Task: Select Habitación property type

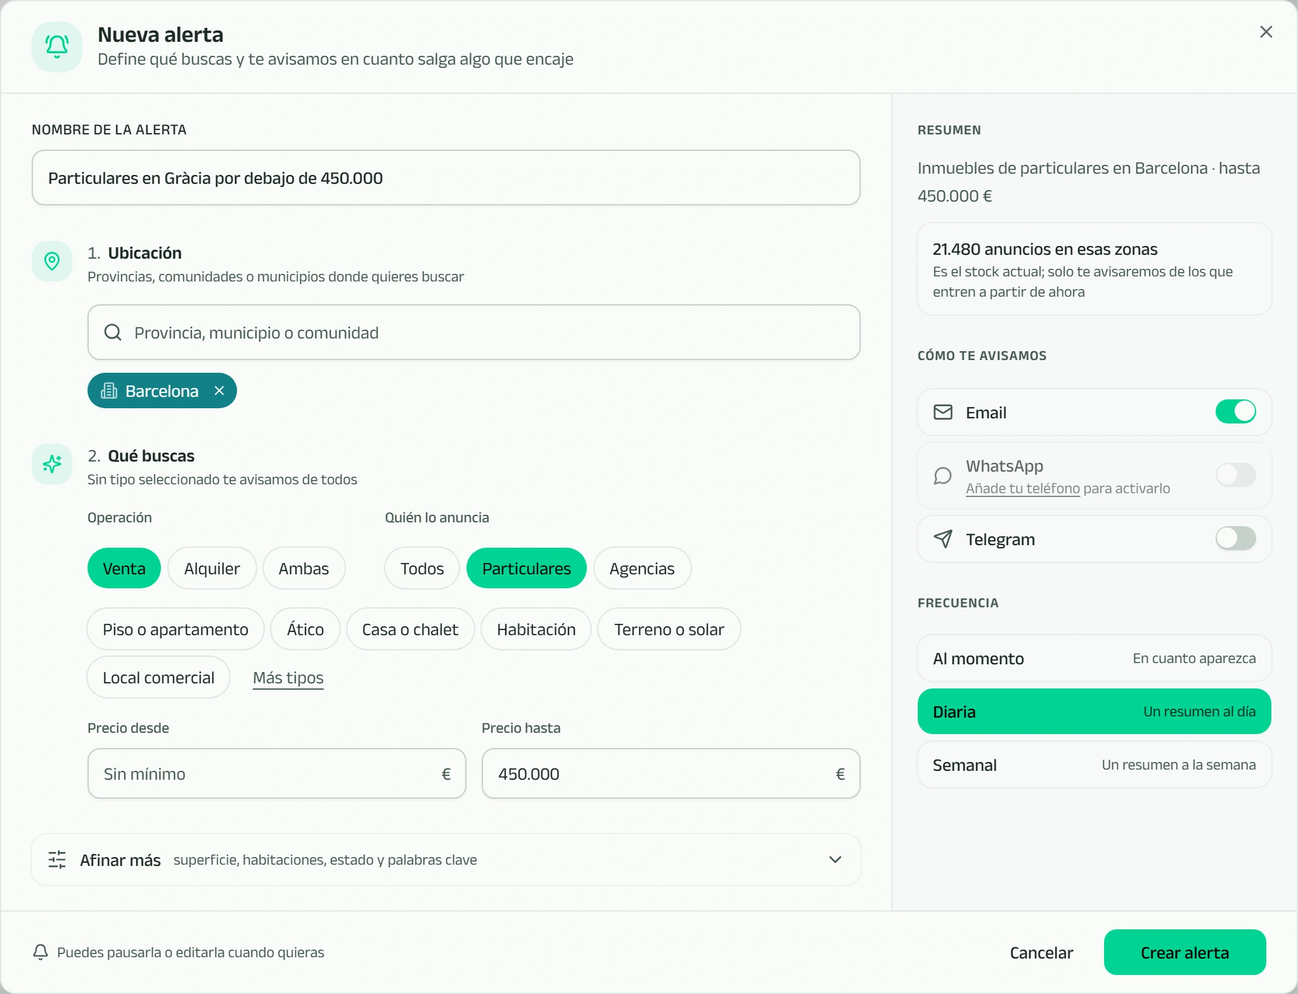Action: (x=536, y=629)
